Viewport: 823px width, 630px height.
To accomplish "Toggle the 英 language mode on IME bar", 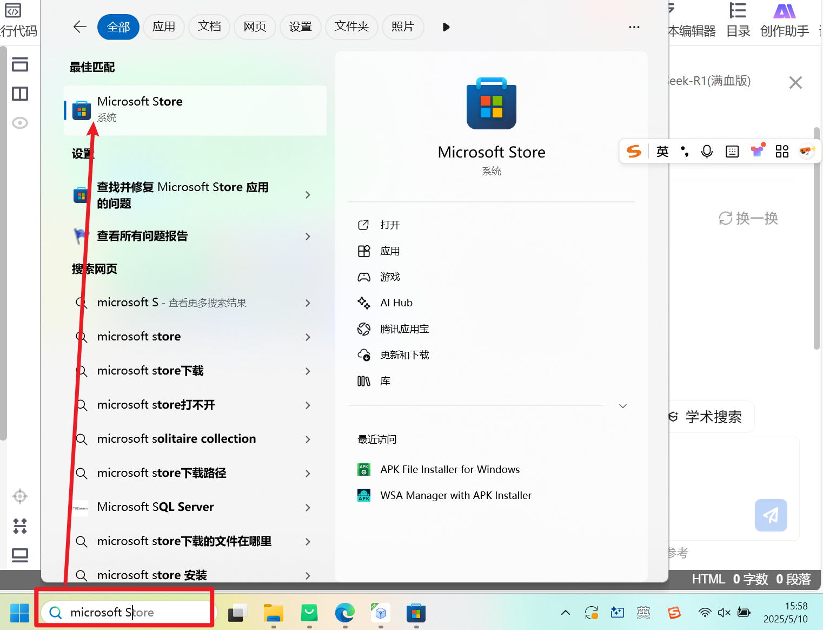I will 662,151.
